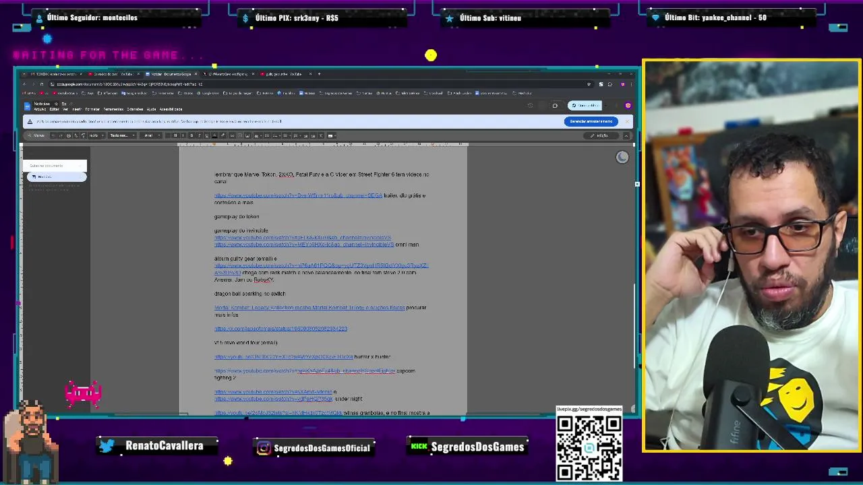Screen dimensions: 863x485
Task: Collapse the toolbar with the chevron
Action: click(x=626, y=136)
